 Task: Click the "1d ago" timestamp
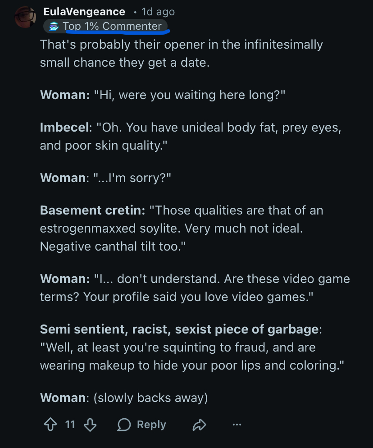158,12
